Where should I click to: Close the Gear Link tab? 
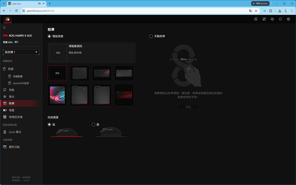coord(43,3)
